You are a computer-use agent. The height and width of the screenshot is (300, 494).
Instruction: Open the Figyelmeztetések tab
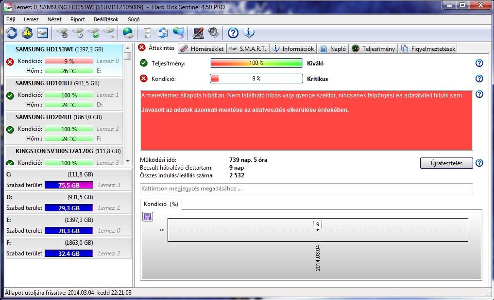tap(428, 49)
